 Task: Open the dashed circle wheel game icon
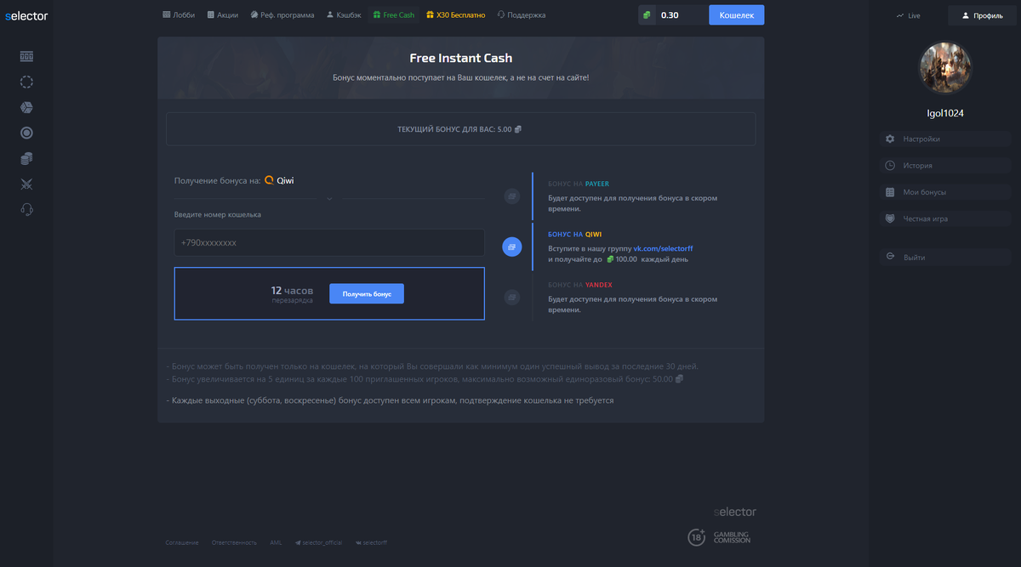pyautogui.click(x=26, y=82)
